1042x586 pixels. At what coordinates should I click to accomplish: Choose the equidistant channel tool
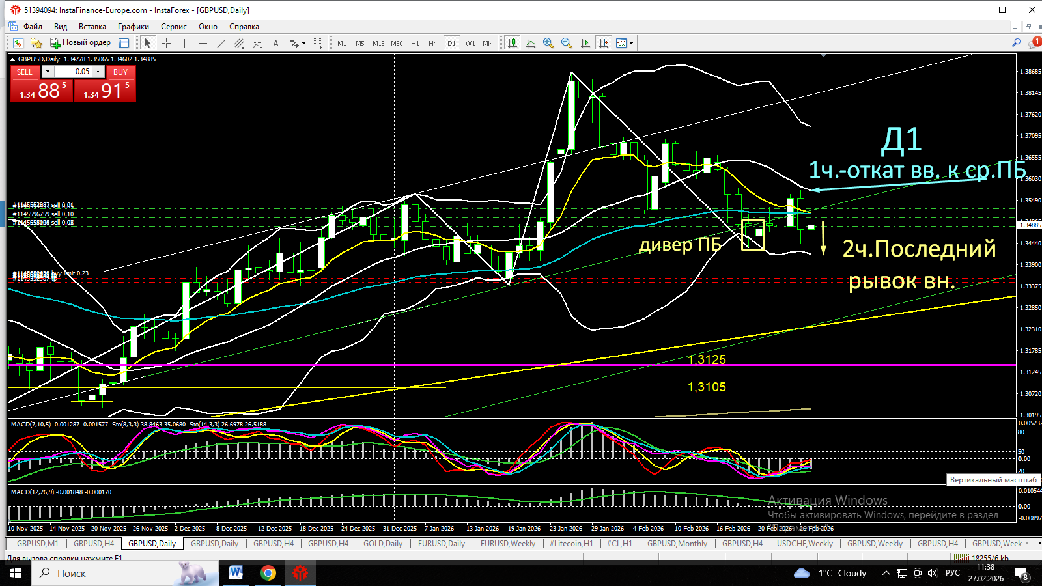(239, 43)
